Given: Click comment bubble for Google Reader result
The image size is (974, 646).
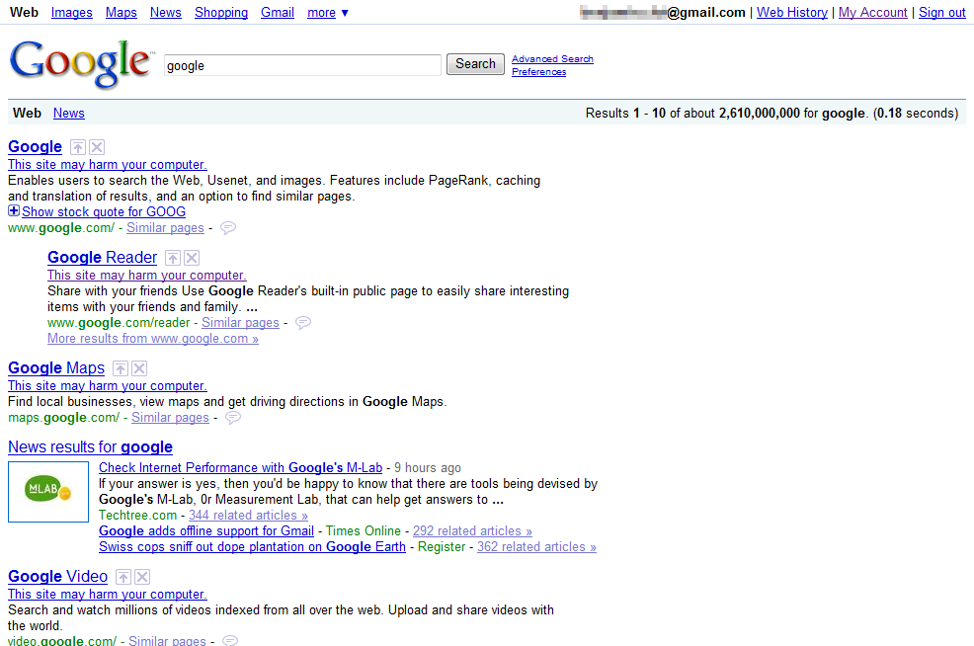Looking at the screenshot, I should click(x=303, y=323).
